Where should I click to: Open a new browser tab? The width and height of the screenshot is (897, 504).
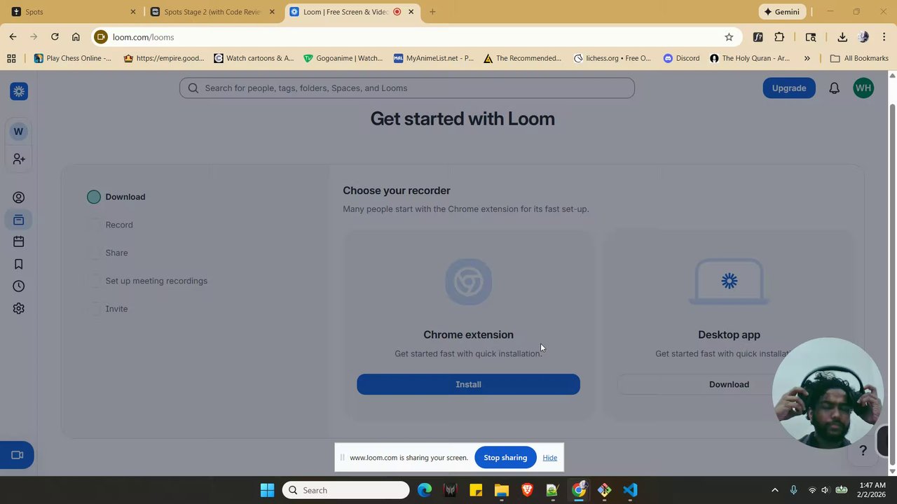432,12
